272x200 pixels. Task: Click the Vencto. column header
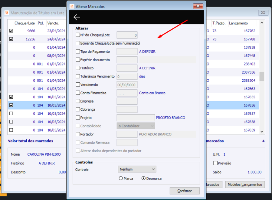(x=53, y=23)
